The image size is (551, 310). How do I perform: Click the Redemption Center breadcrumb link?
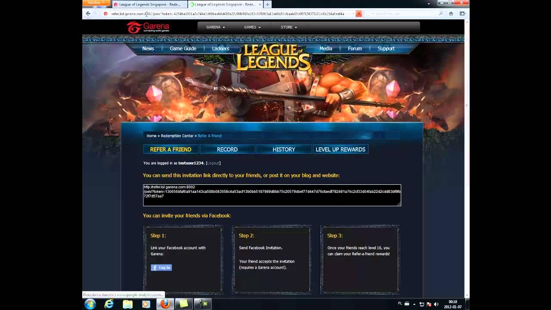coord(177,136)
